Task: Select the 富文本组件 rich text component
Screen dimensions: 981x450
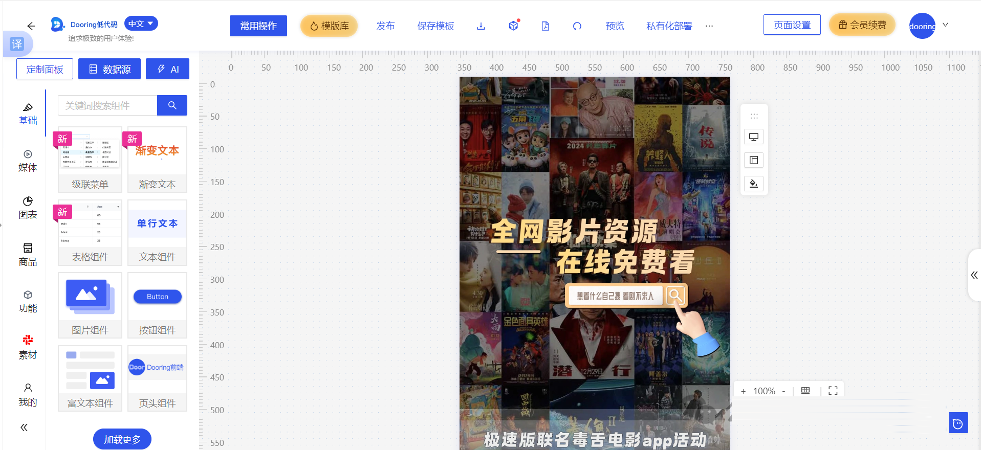Action: (90, 378)
